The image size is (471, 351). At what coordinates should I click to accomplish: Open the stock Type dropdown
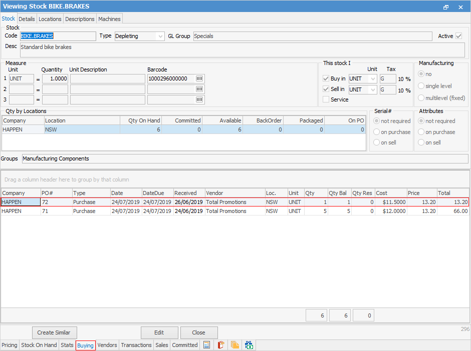tap(160, 36)
